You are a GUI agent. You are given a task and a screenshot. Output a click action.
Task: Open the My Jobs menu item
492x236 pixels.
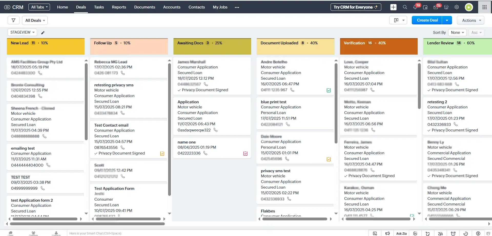point(220,7)
